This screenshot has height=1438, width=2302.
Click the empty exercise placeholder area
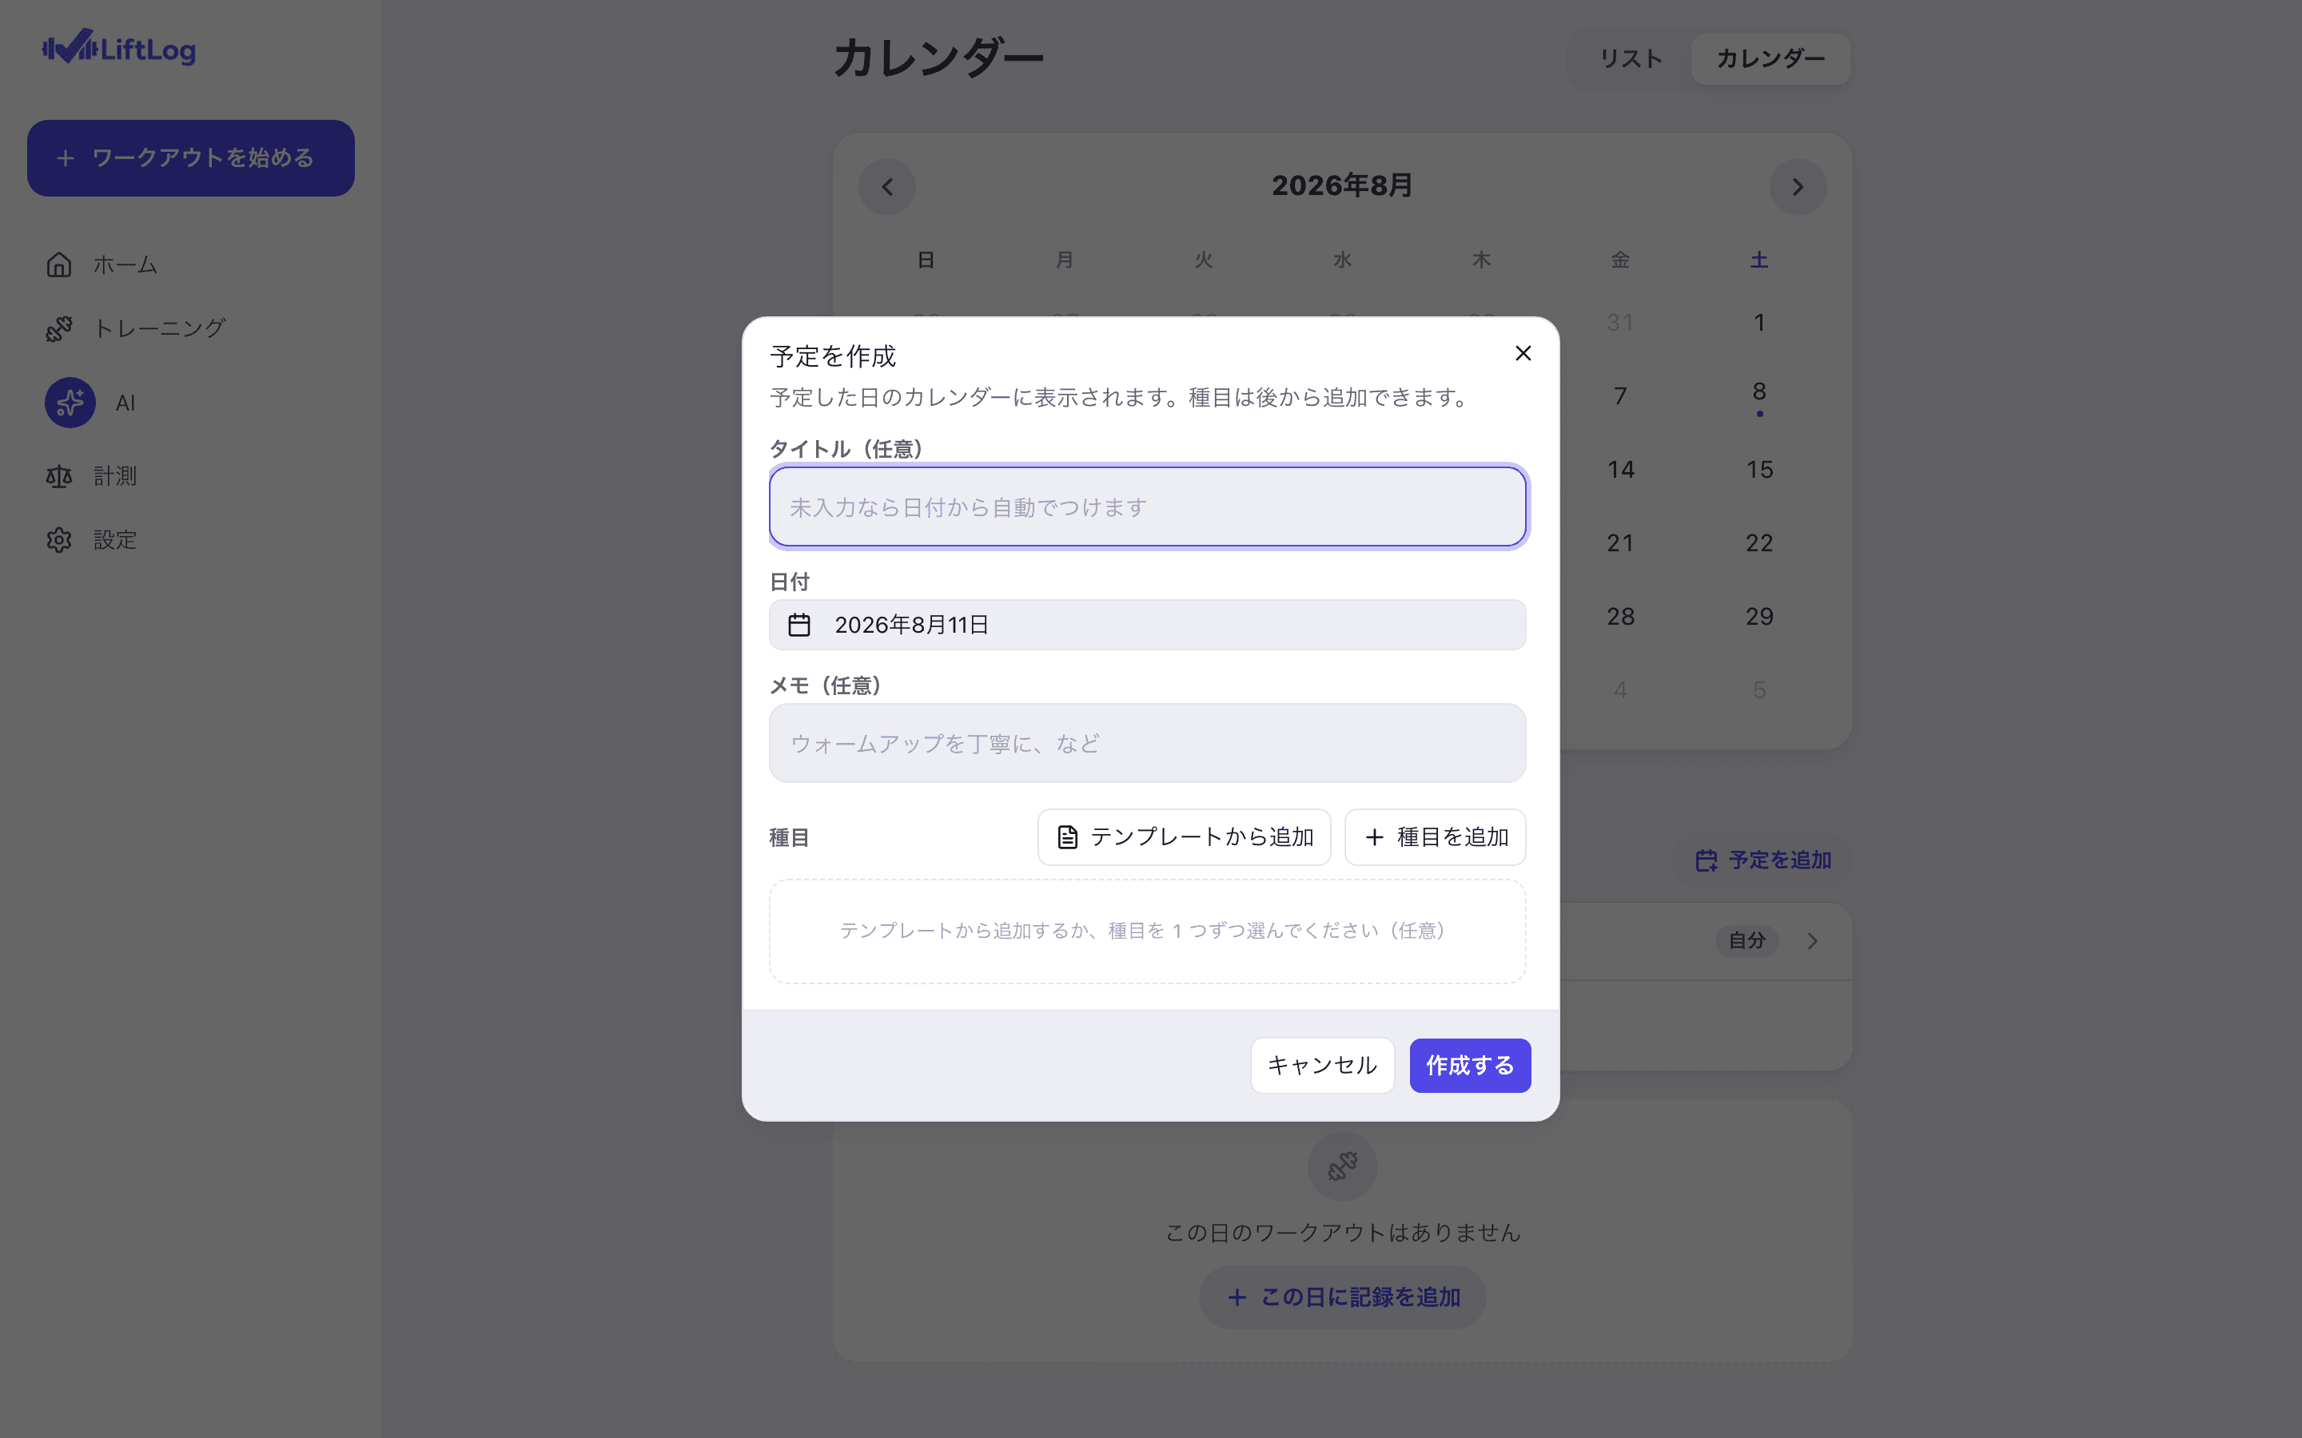(1147, 931)
